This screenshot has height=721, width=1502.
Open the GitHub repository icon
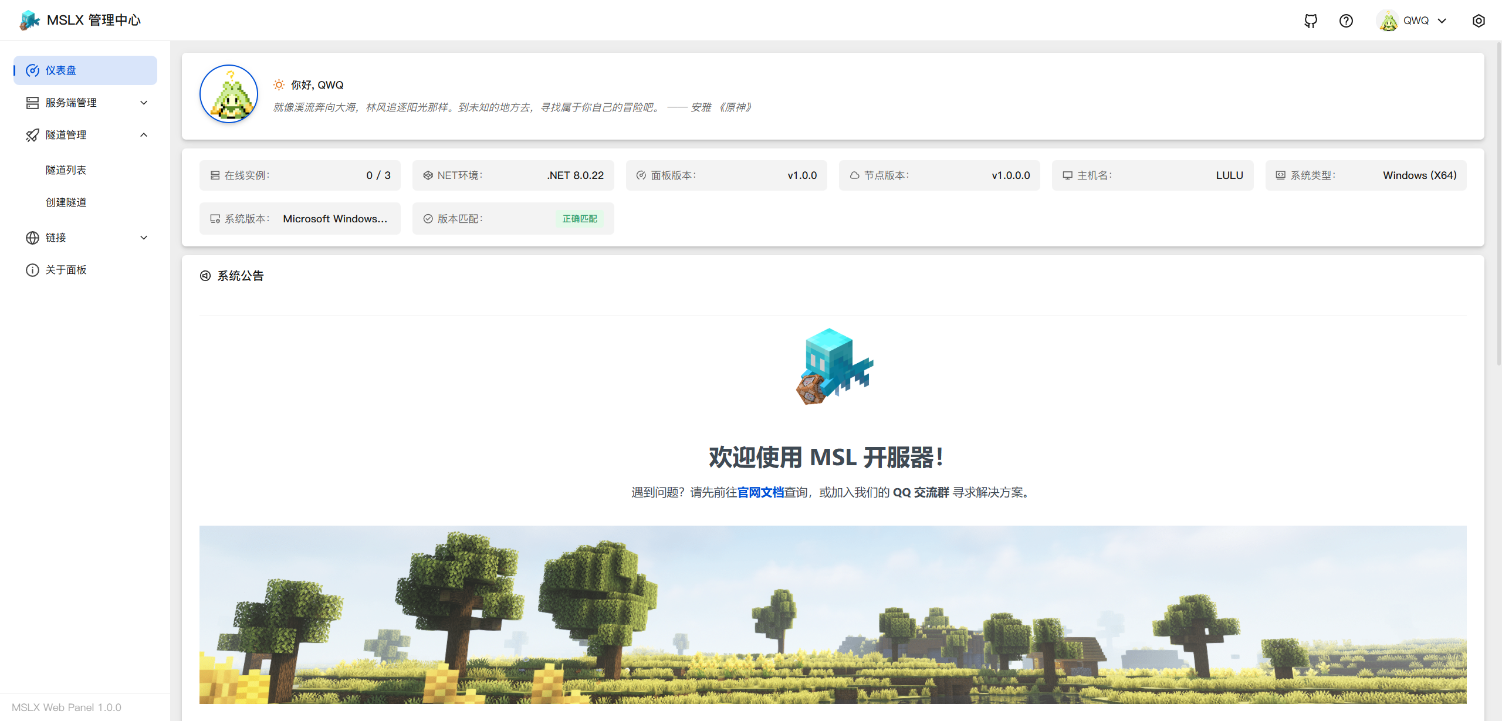coord(1311,21)
